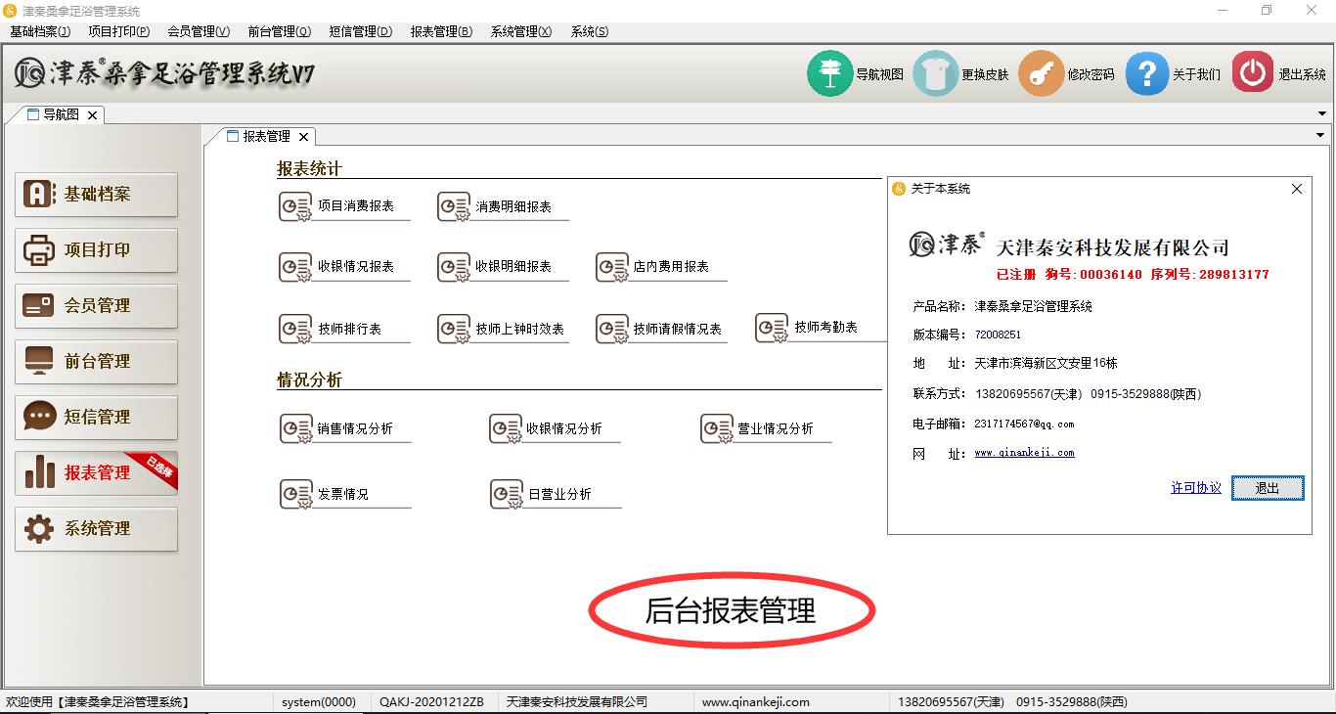Screen dimensions: 1336x714
Task: Open the 项目消费报表 report icon
Action: pyautogui.click(x=295, y=206)
